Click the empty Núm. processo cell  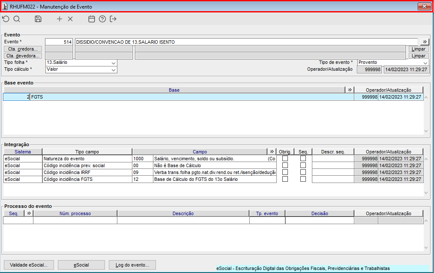tap(75, 220)
